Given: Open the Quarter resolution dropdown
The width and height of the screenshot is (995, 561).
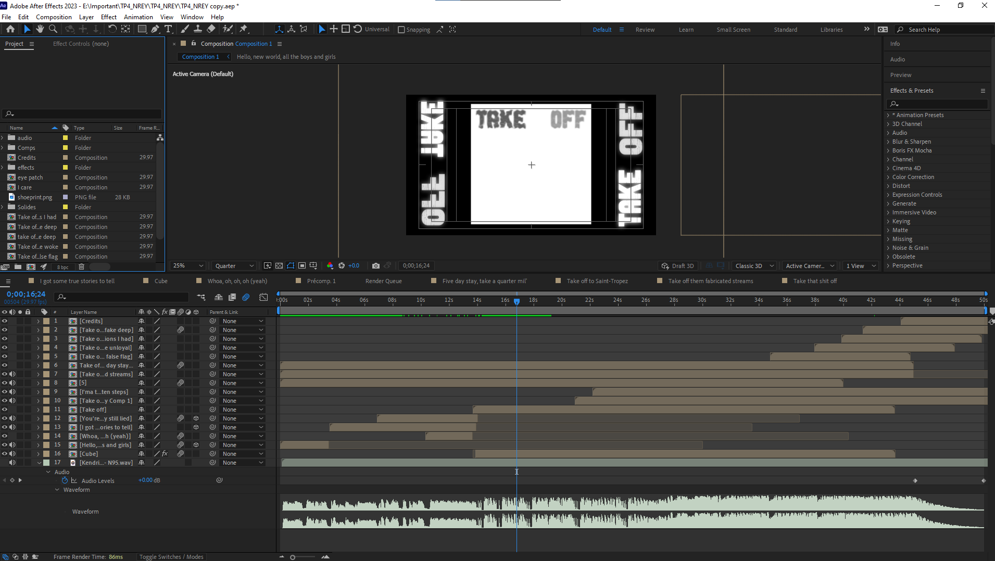Looking at the screenshot, I should (x=234, y=266).
